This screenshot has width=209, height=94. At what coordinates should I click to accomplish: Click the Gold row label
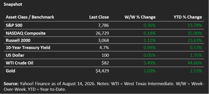tap(10, 71)
